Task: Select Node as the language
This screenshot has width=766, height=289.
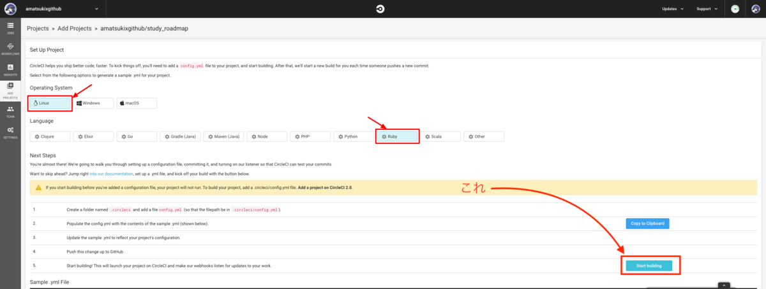Action: (267, 136)
